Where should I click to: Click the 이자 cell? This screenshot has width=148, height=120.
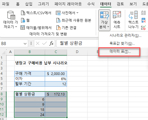(x=30, y=79)
